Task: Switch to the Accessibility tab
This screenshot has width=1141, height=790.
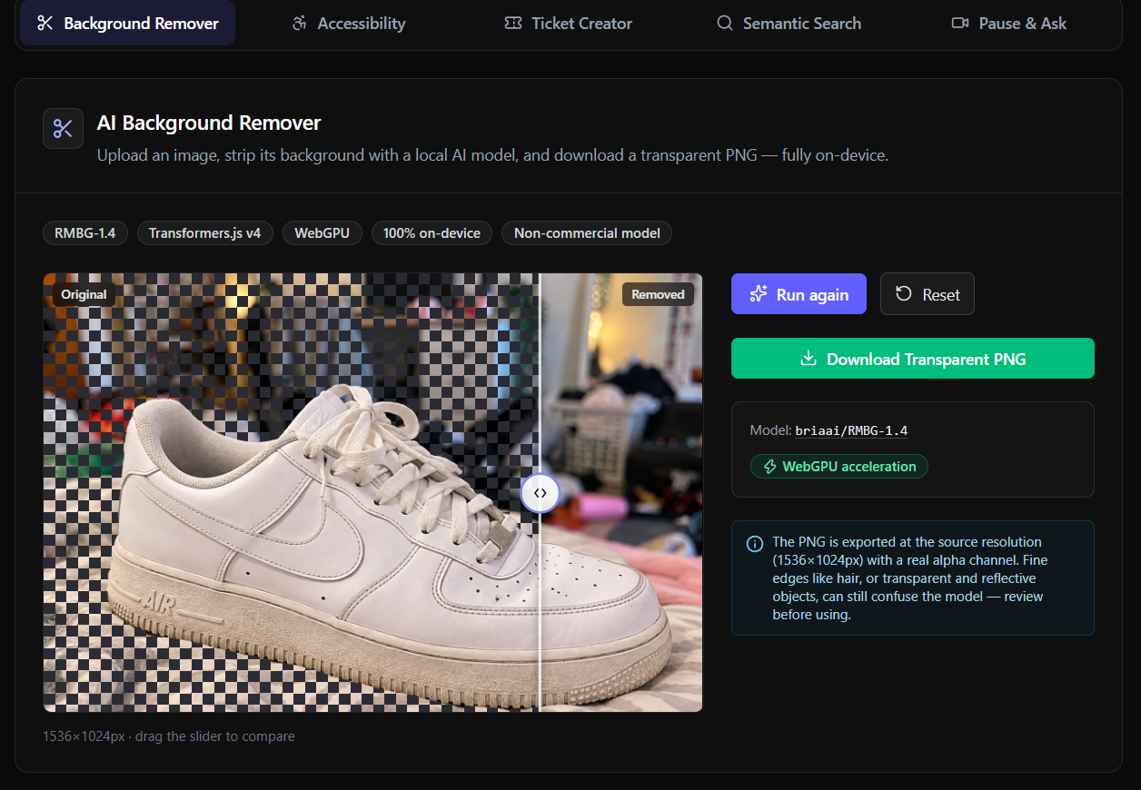Action: click(348, 23)
